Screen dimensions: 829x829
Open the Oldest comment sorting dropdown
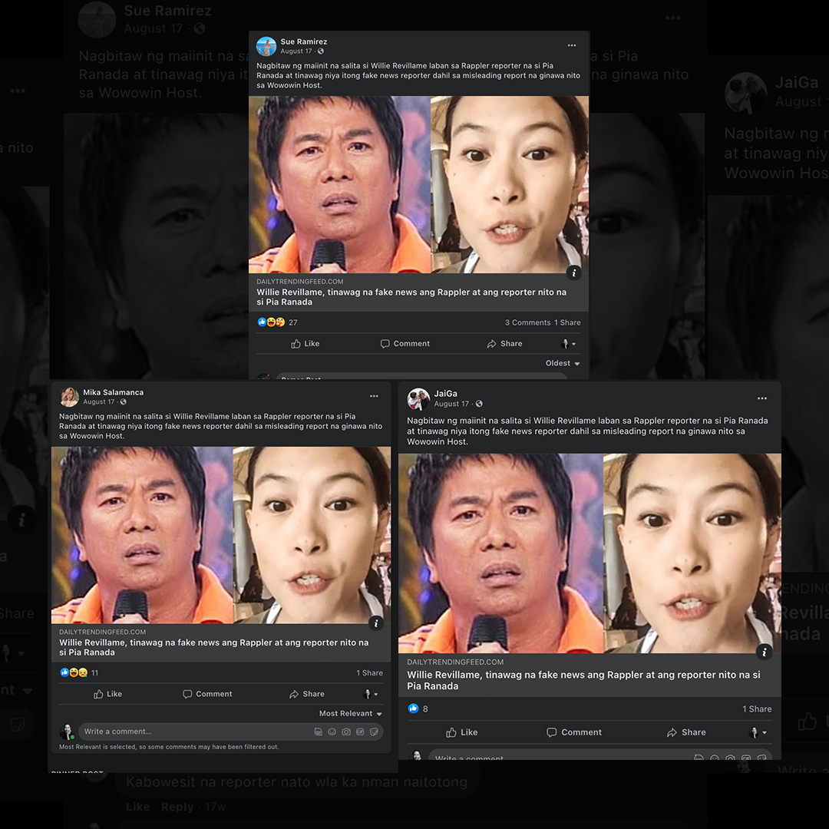(x=563, y=363)
